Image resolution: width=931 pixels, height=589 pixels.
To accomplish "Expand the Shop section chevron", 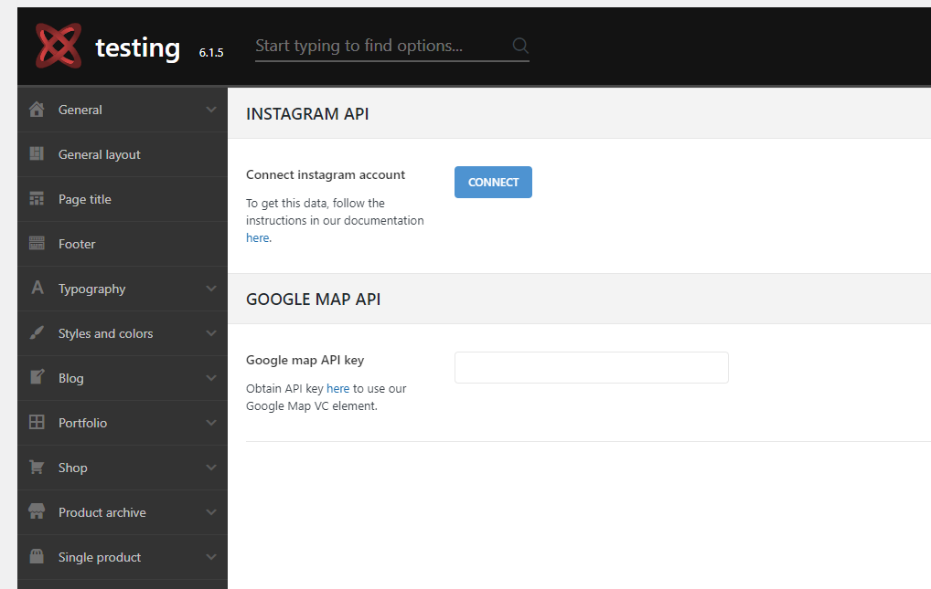I will coord(210,468).
